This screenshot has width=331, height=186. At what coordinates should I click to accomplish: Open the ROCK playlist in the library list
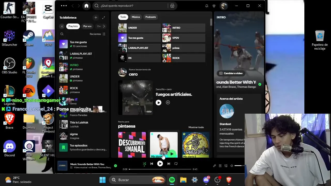(83, 90)
